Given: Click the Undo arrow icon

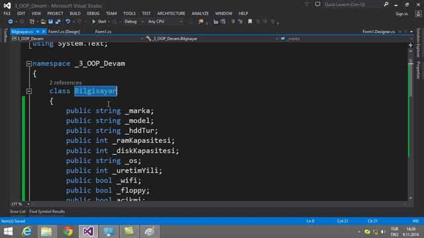Looking at the screenshot, I should (x=68, y=22).
